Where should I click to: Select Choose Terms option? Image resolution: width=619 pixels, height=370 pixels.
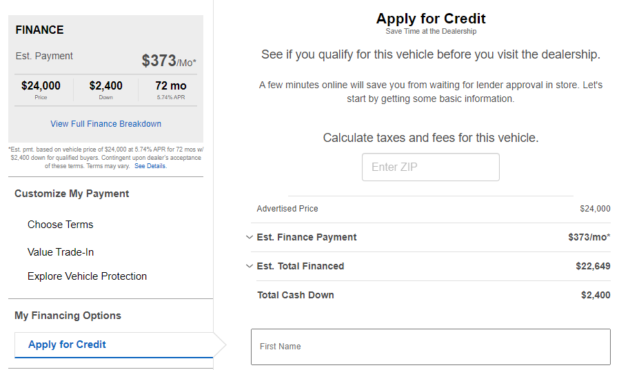[x=61, y=225]
